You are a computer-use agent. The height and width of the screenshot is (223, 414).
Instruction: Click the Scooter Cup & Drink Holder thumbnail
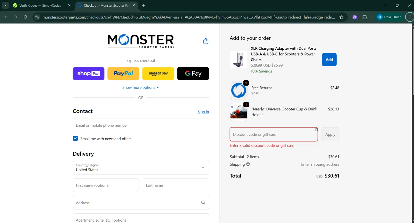tap(238, 112)
